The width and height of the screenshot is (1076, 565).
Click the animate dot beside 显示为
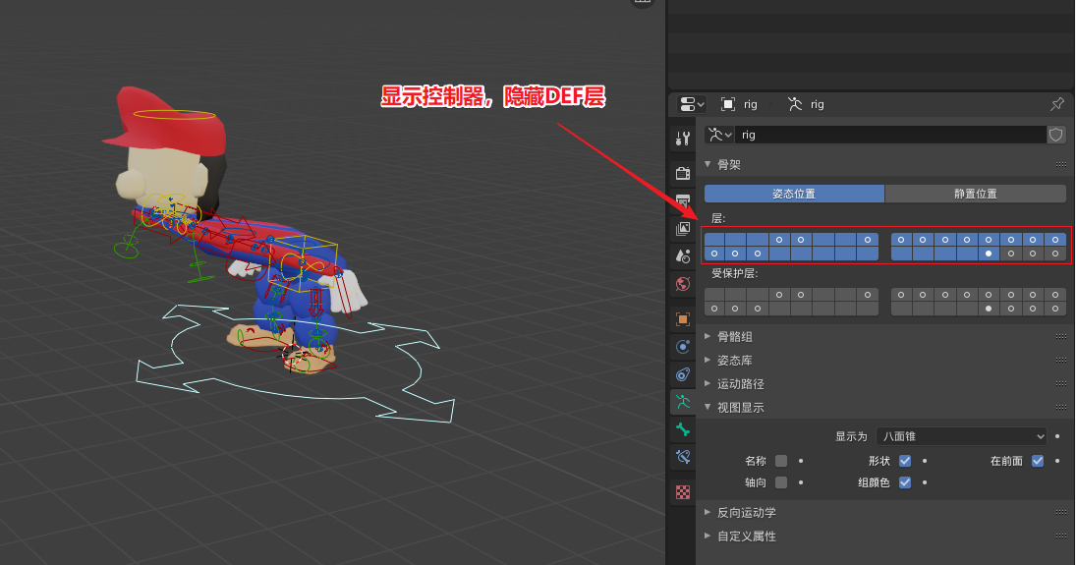pos(1056,436)
